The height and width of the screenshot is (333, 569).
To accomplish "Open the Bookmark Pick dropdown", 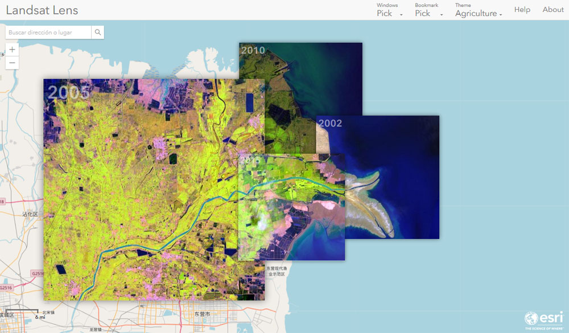I will 428,10.
